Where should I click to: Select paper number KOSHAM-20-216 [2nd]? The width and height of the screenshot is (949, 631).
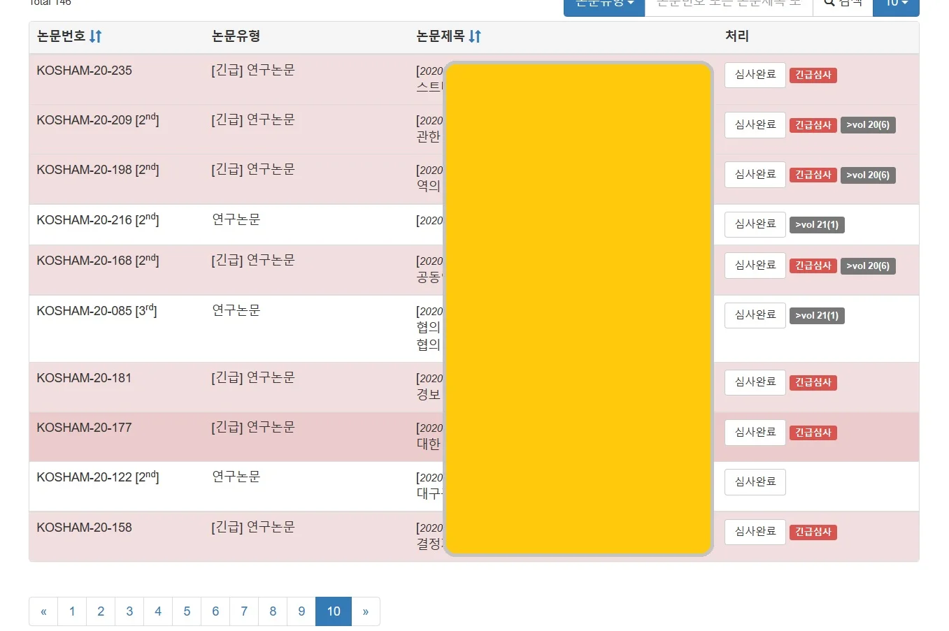[x=98, y=220]
